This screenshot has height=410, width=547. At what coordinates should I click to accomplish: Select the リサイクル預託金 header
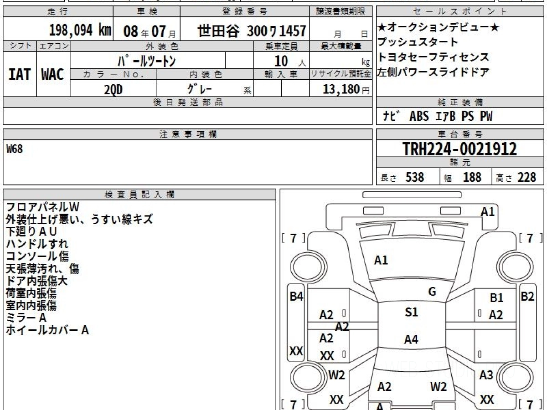click(341, 74)
